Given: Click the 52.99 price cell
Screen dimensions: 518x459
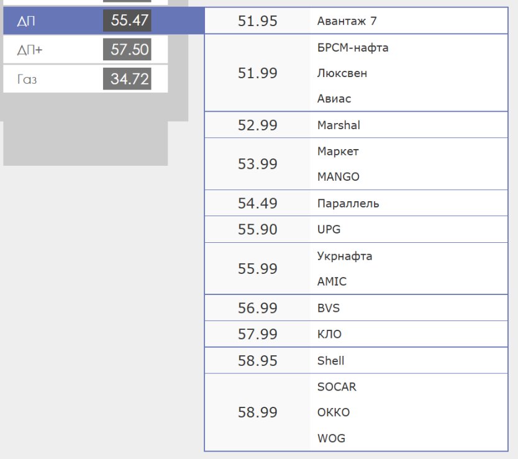Looking at the screenshot, I should pyautogui.click(x=258, y=125).
